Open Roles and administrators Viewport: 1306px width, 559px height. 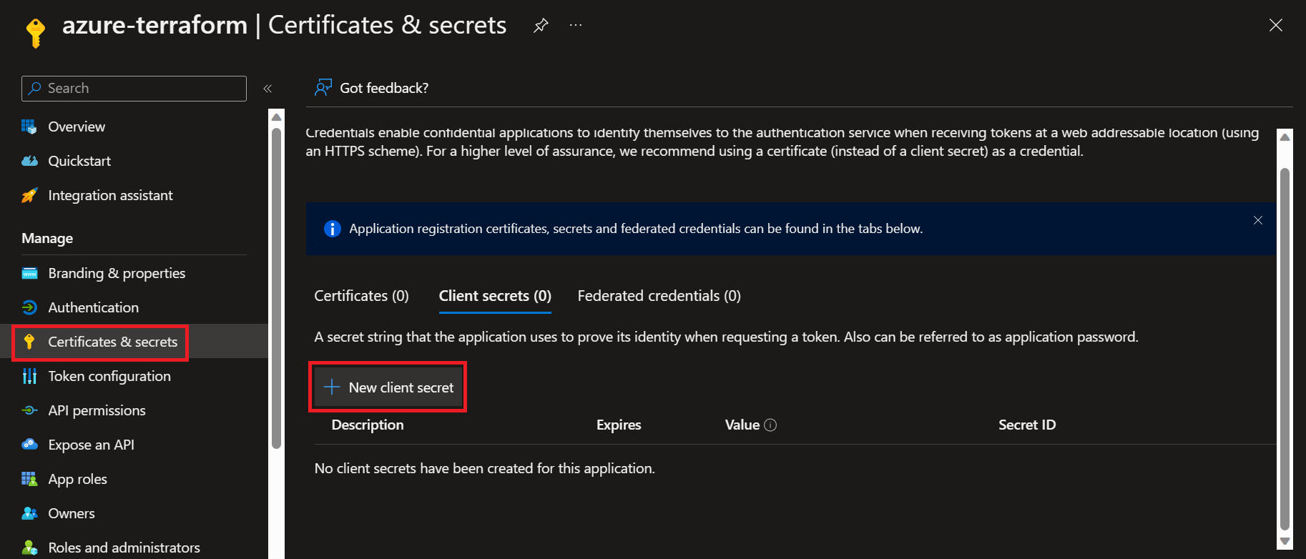[124, 548]
